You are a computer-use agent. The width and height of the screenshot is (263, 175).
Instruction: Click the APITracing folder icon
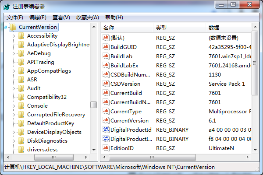tap(21, 62)
